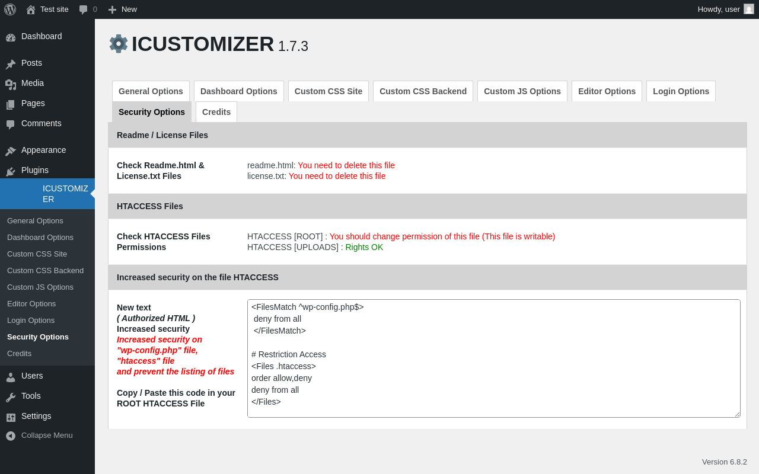Select the Security Options tab
759x474 pixels.
152,112
